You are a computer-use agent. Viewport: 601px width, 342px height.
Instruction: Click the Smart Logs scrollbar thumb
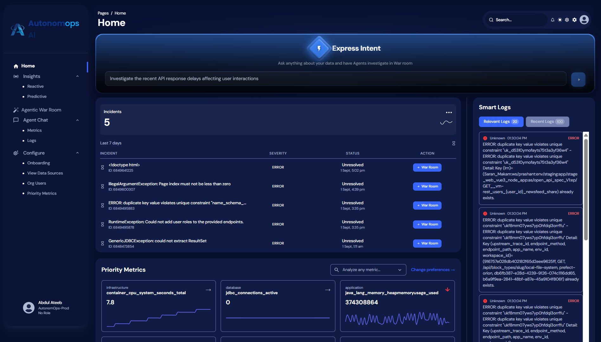click(x=586, y=189)
